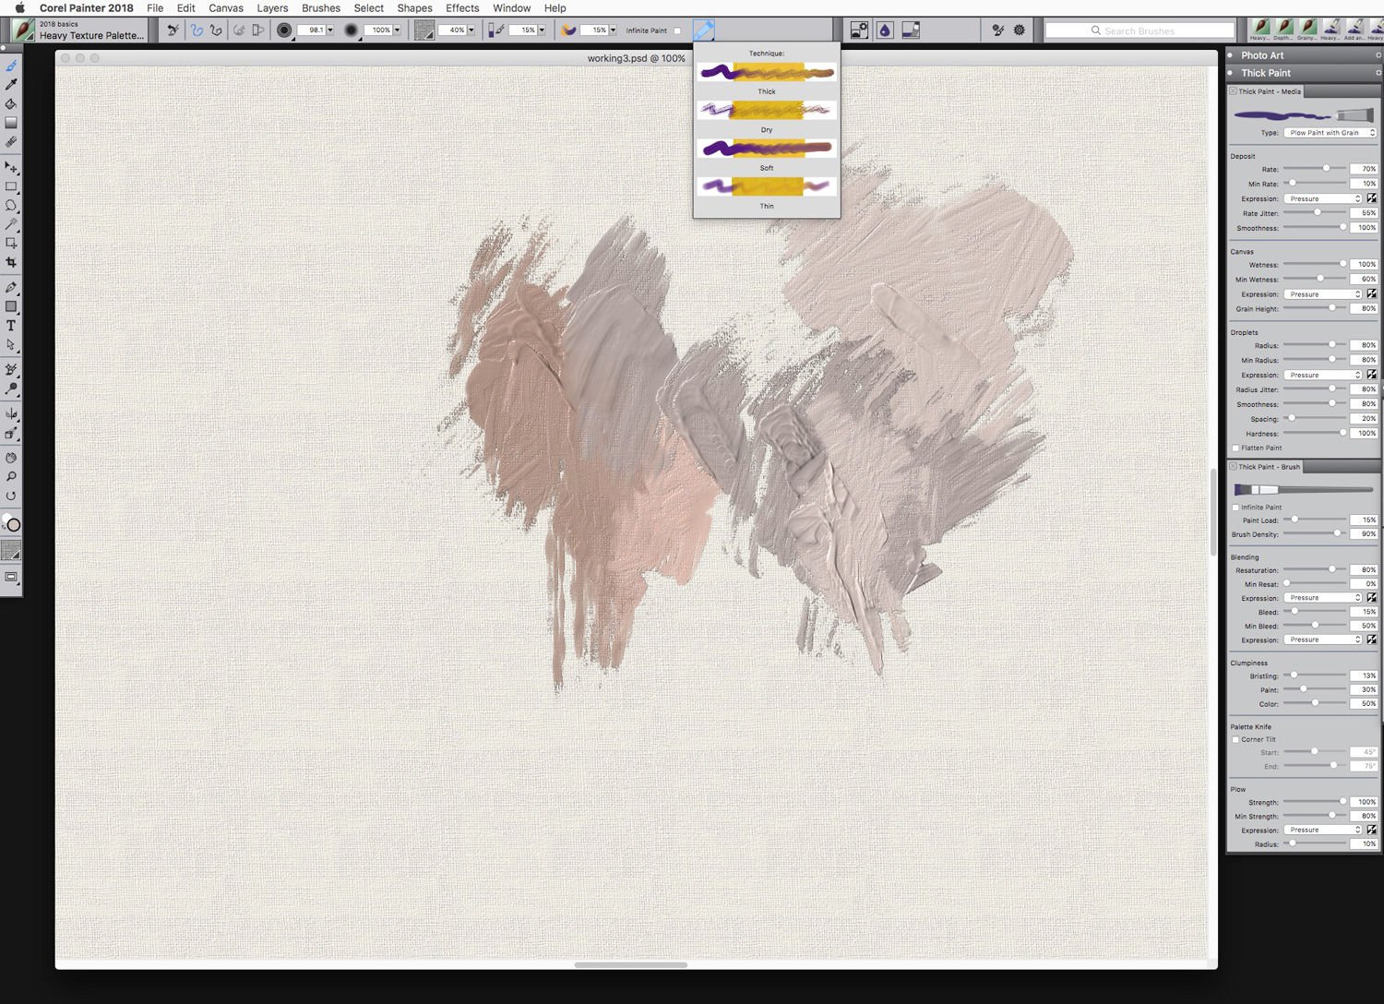Screen dimensions: 1384x1004
Task: Open Droplets Expression Pressure dropdown
Action: tap(1323, 375)
